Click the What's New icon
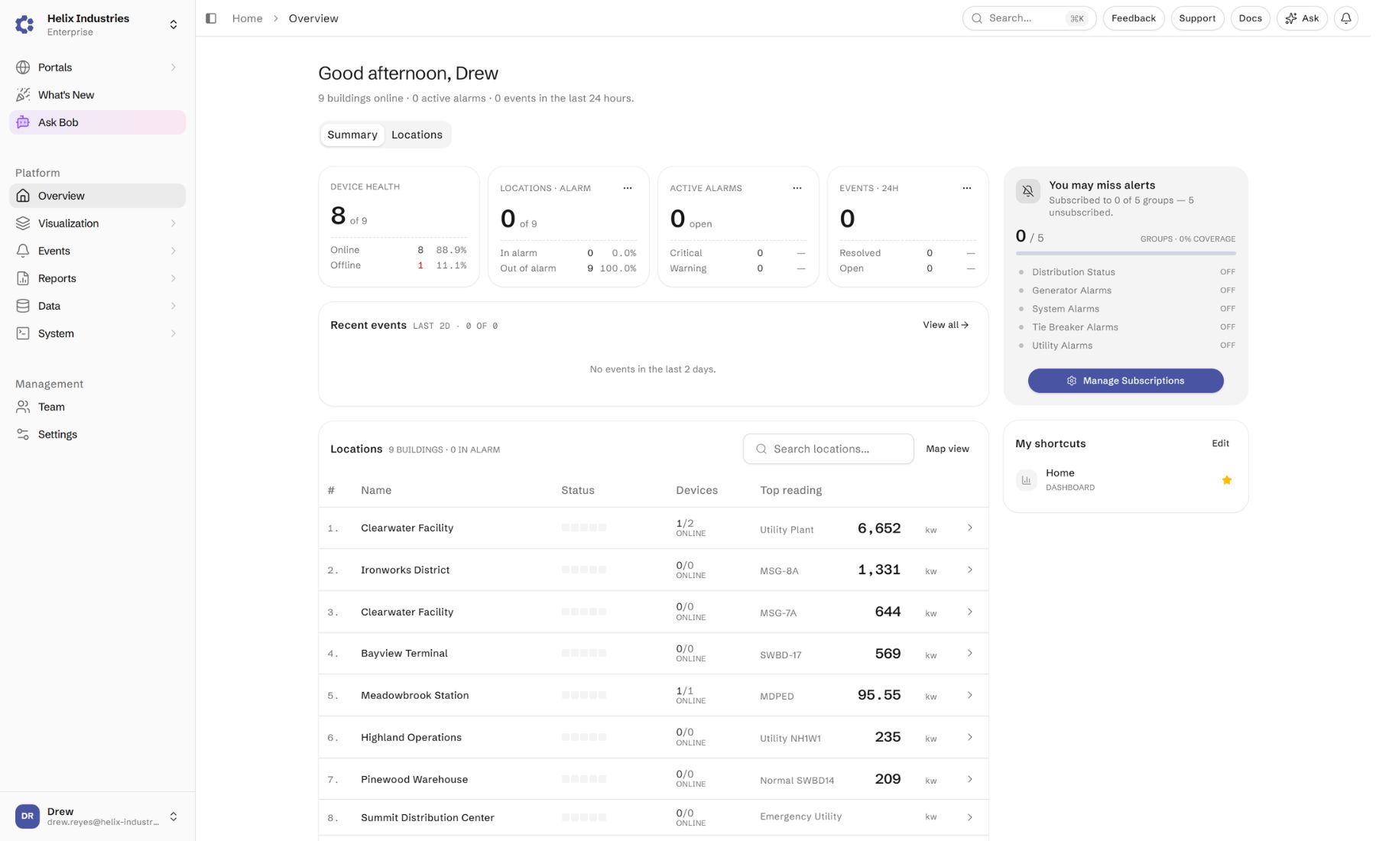 pyautogui.click(x=23, y=95)
